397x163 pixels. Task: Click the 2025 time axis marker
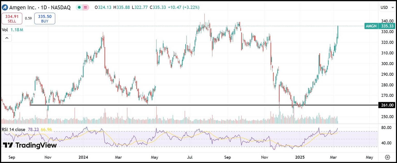[300, 157]
